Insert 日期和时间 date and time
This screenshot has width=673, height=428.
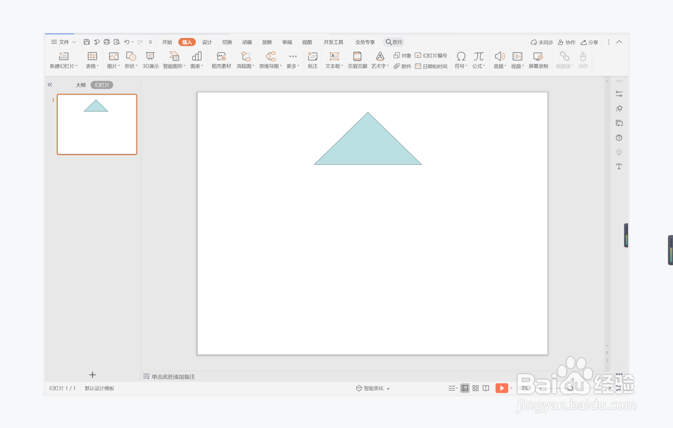click(431, 66)
